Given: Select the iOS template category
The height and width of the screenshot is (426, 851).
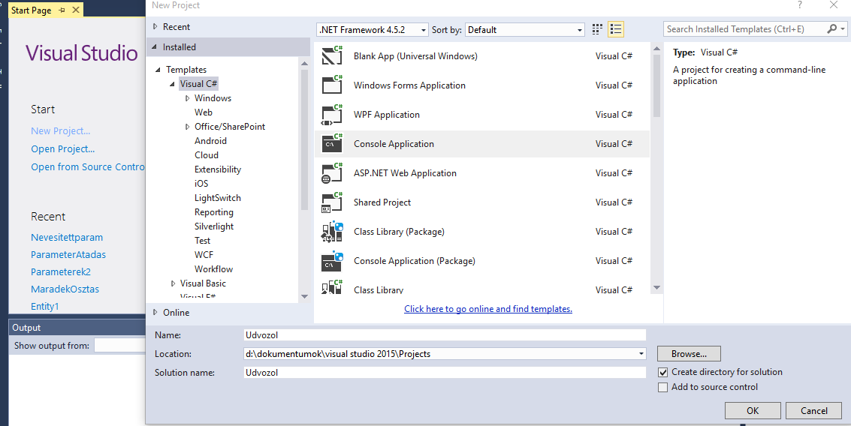Looking at the screenshot, I should click(201, 184).
